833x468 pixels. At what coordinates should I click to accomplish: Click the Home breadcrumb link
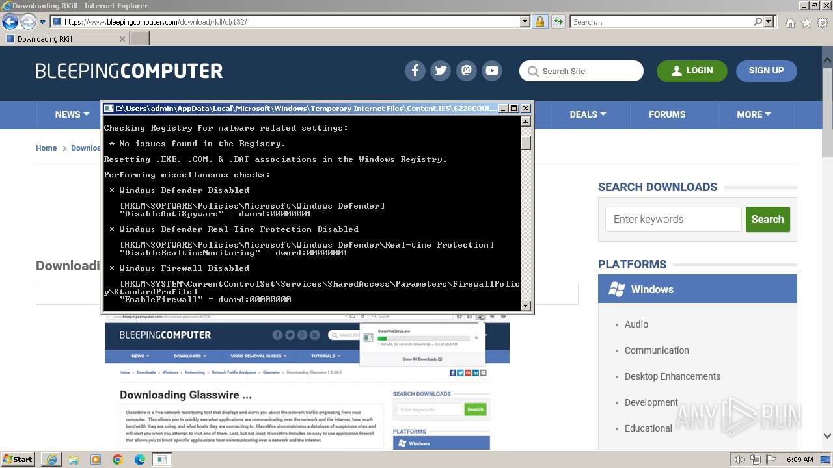[46, 148]
